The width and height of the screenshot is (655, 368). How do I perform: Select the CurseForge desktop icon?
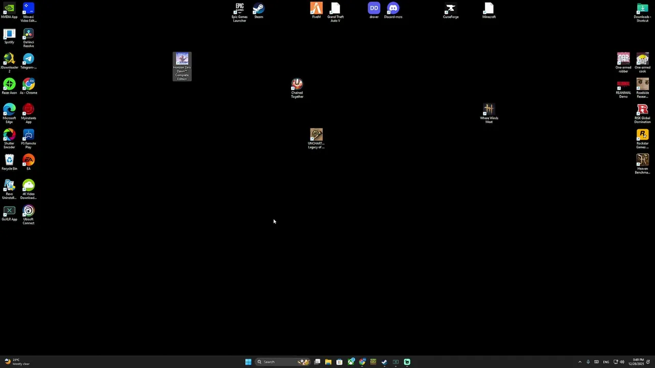(x=450, y=11)
